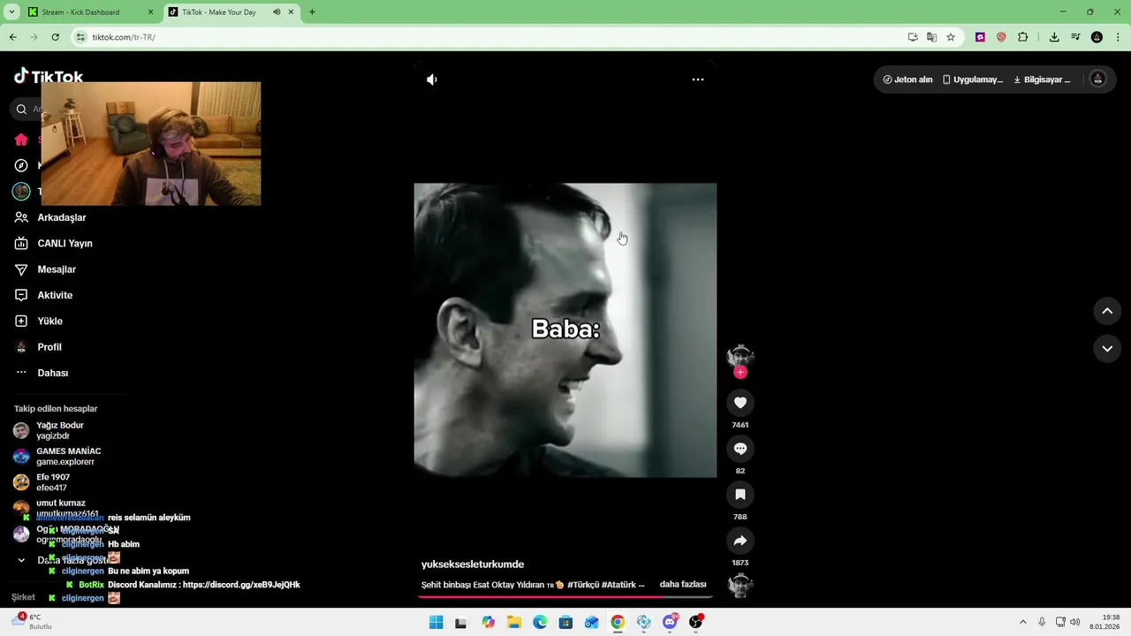
Task: Click the "Bilgisayar ..." download button
Action: point(1042,79)
